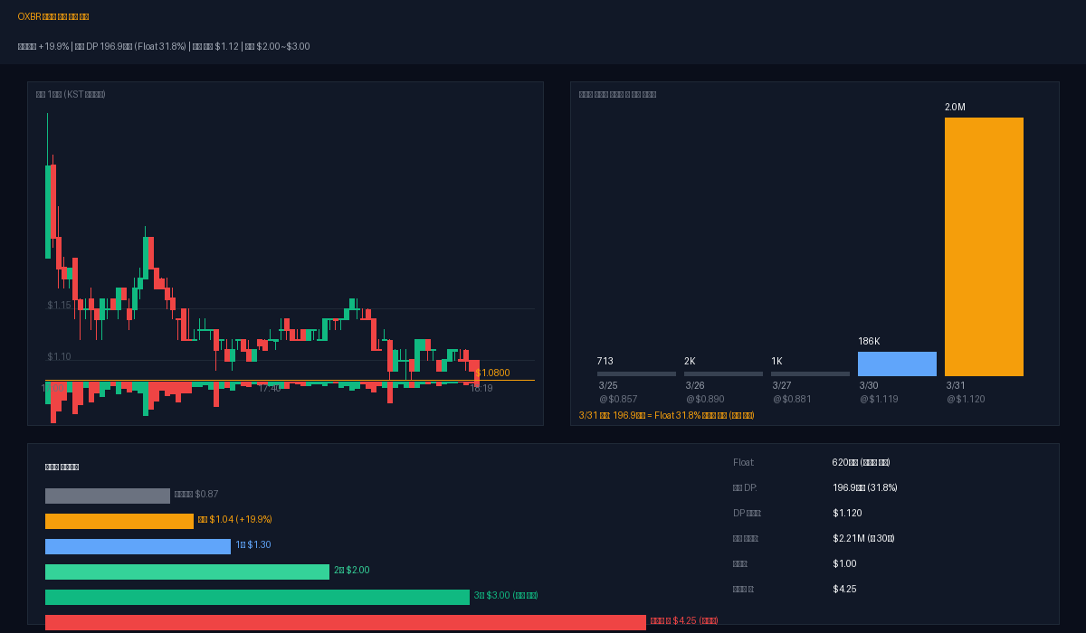Click the @$1.119 price label
Image resolution: width=1086 pixels, height=633 pixels.
879,399
